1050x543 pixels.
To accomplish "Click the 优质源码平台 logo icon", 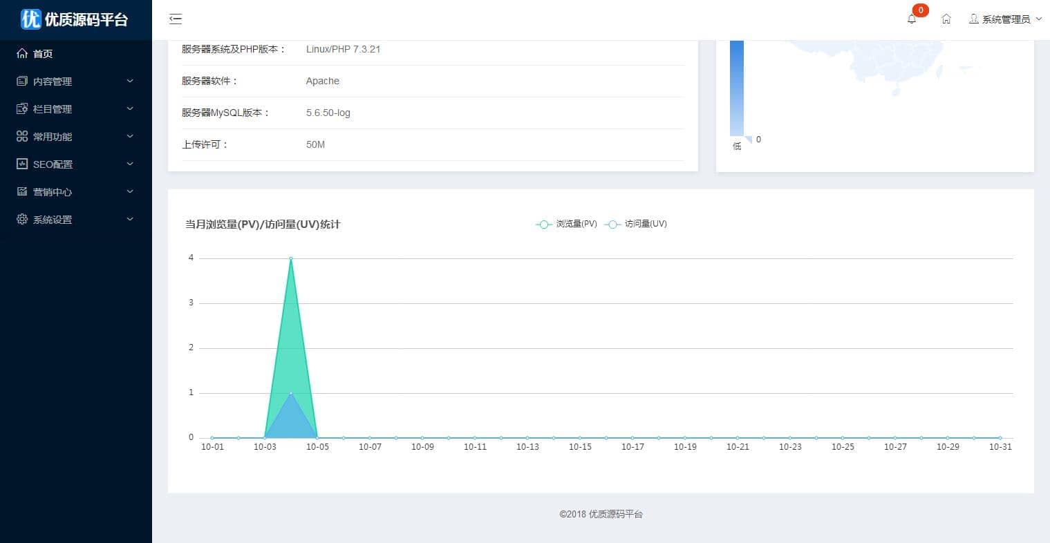I will tap(31, 19).
